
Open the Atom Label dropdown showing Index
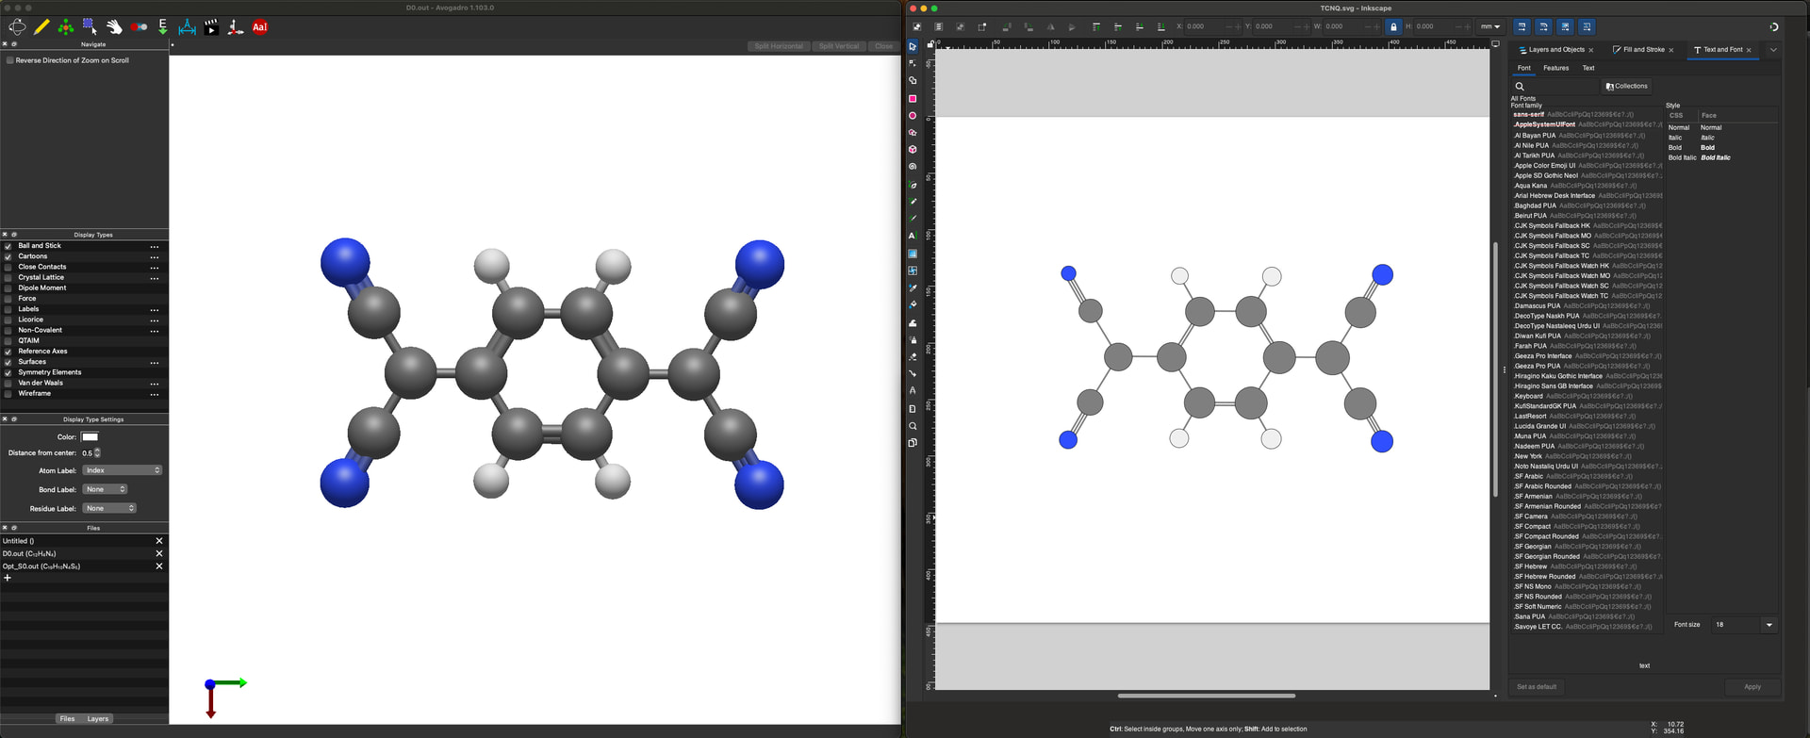(123, 470)
